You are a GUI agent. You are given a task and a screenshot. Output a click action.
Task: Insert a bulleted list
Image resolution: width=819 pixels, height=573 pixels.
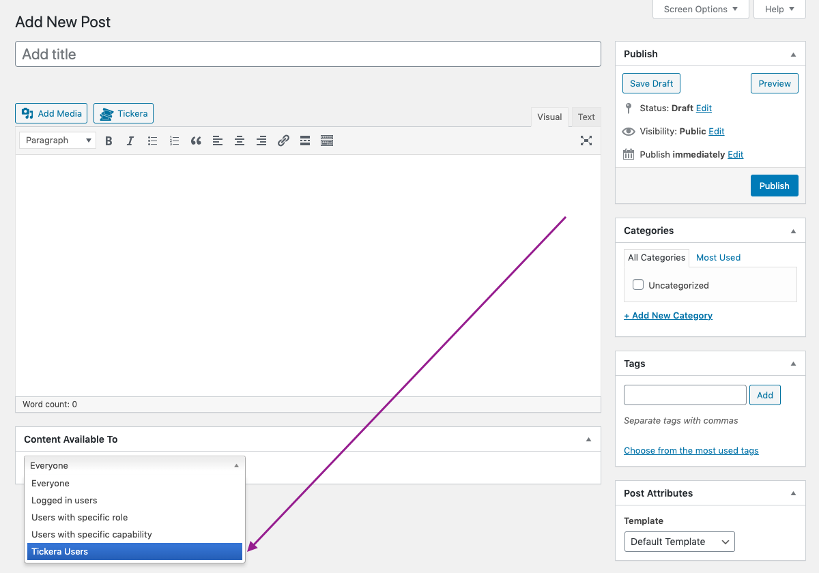point(152,141)
